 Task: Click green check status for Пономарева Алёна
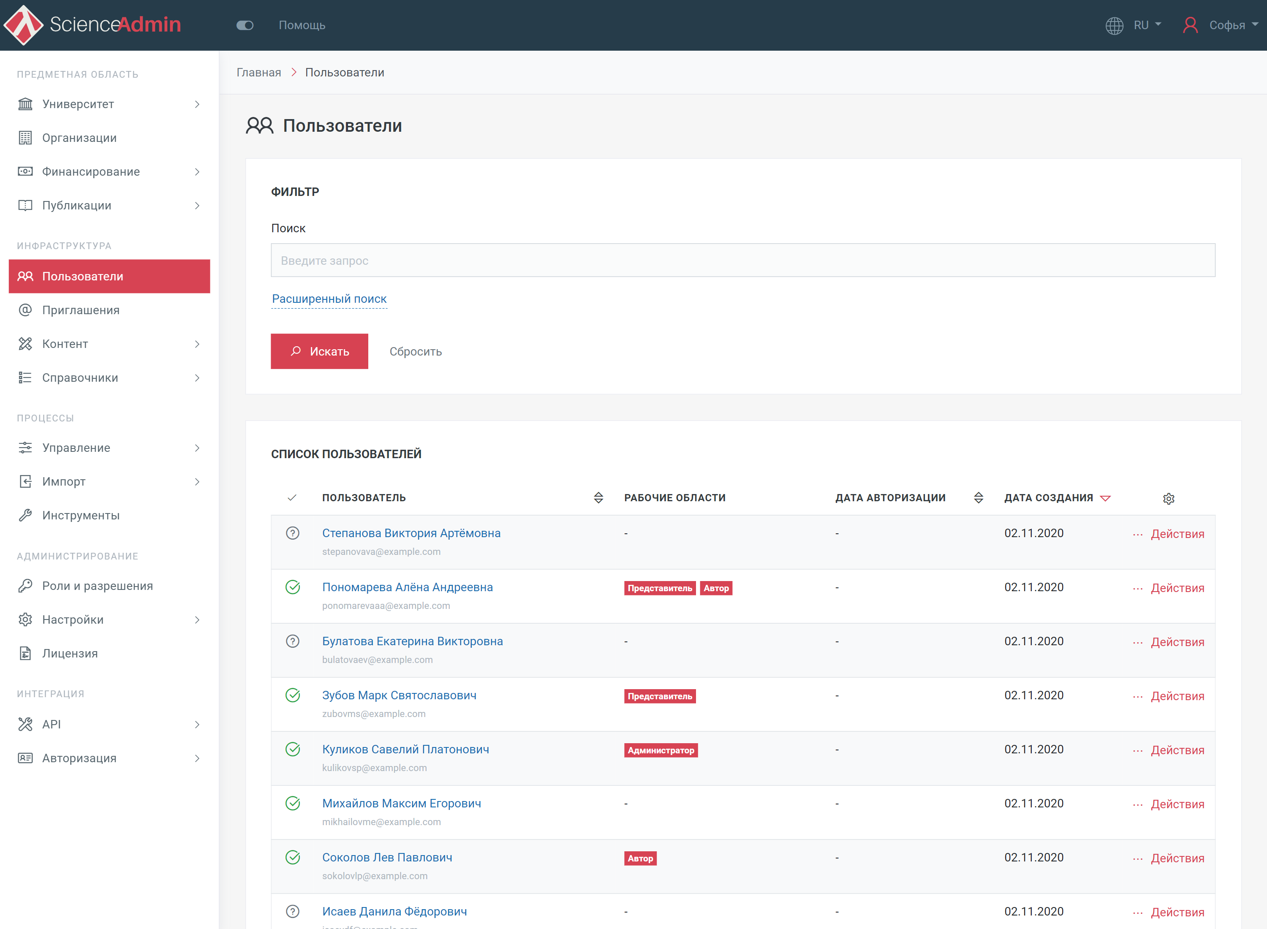coord(292,587)
